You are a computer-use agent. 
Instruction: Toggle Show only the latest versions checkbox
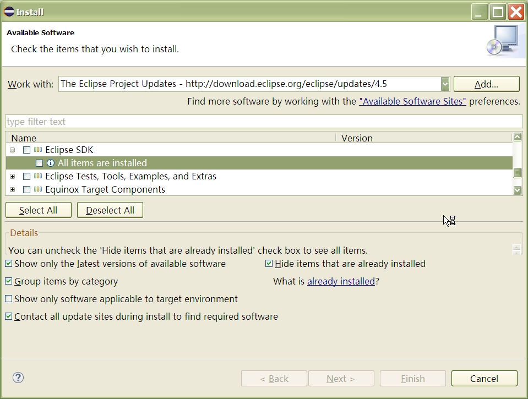click(x=9, y=264)
